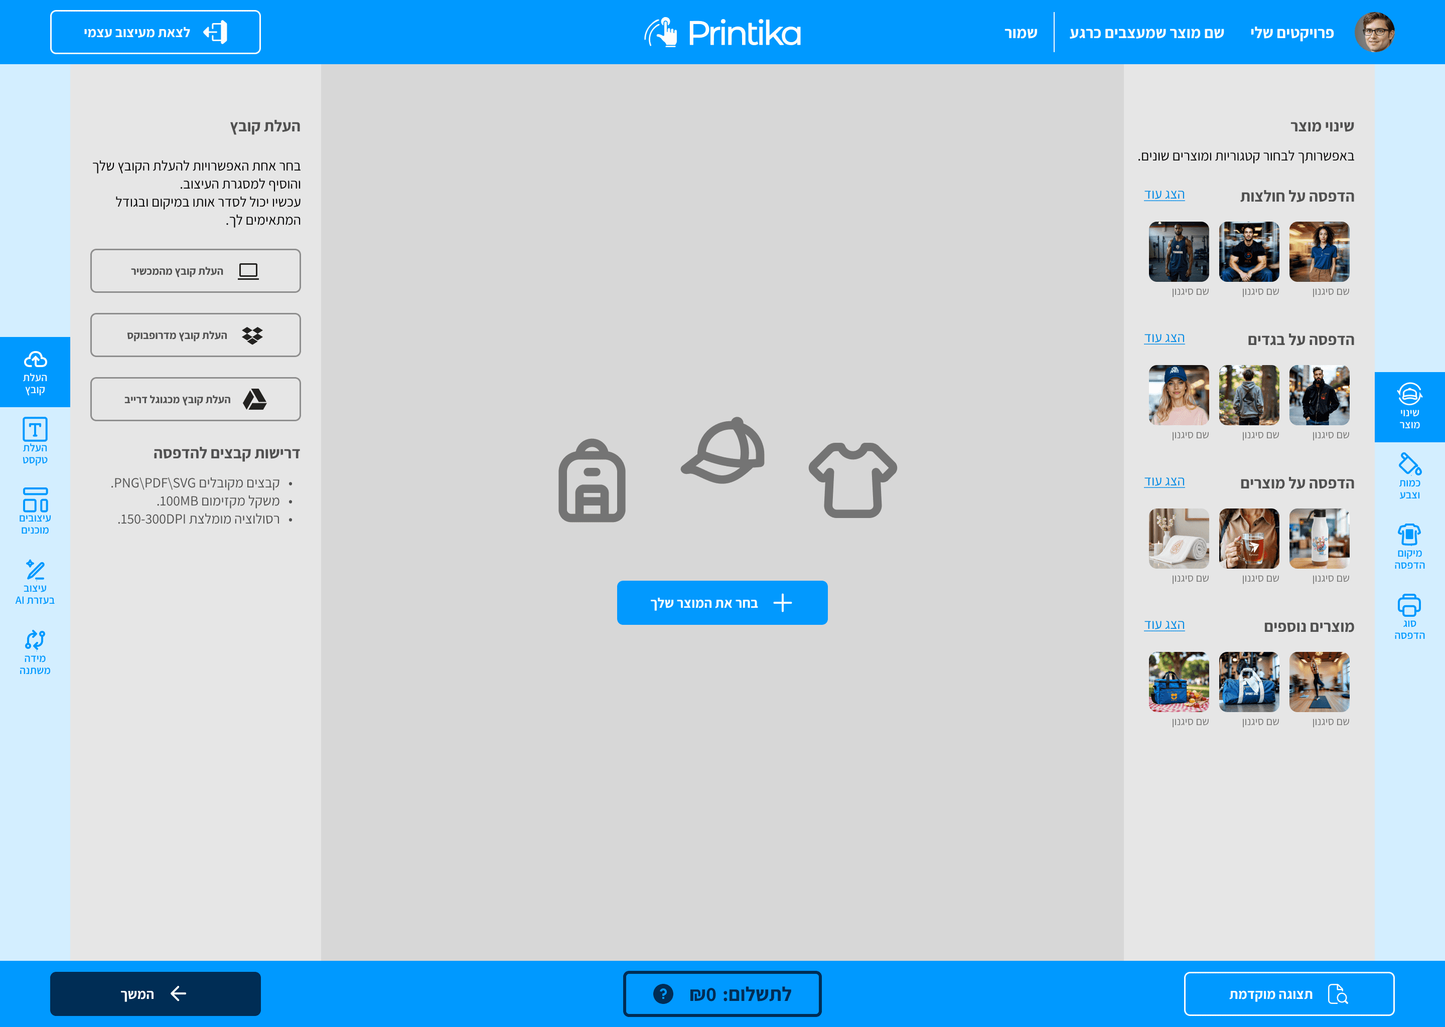1445x1027 pixels.
Task: Select the add text (העלת טקסט) tool
Action: (x=35, y=441)
